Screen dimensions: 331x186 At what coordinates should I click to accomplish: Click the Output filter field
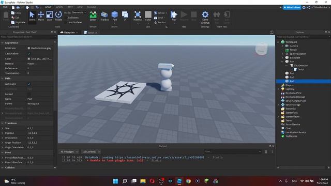click(x=233, y=151)
